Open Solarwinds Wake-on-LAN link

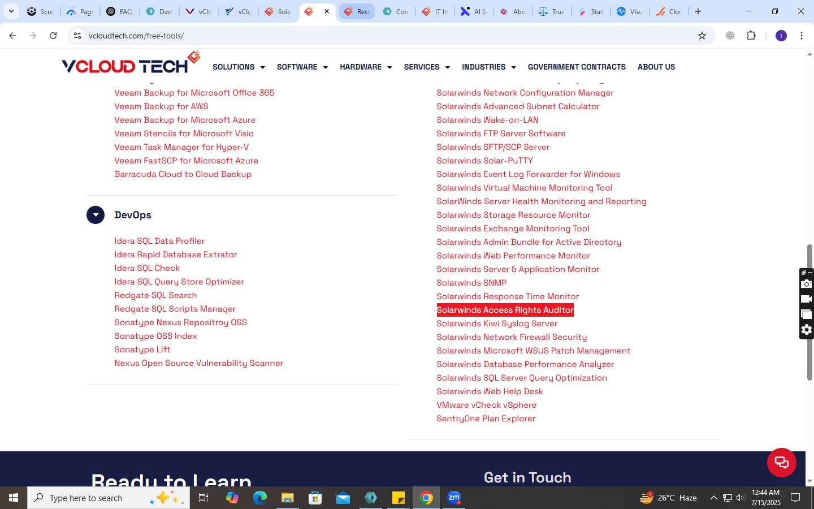(487, 120)
